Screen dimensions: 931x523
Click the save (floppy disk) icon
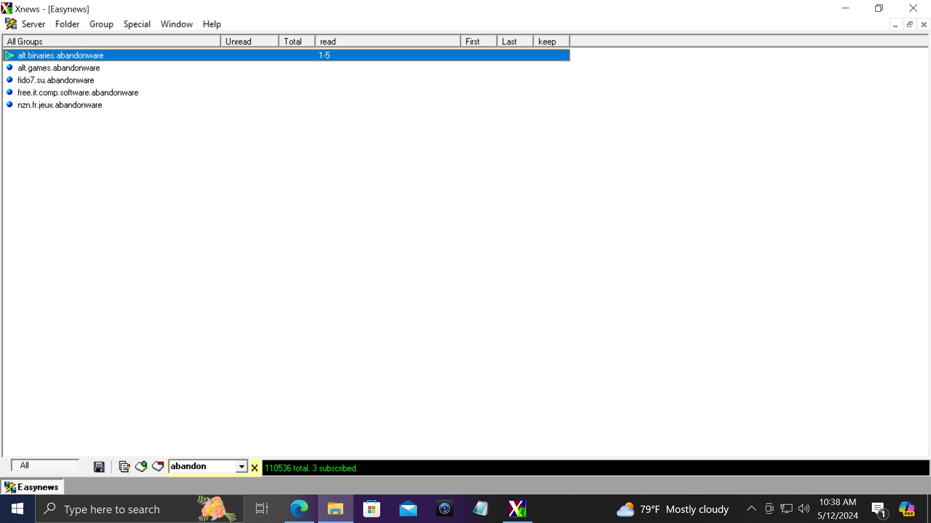point(99,467)
